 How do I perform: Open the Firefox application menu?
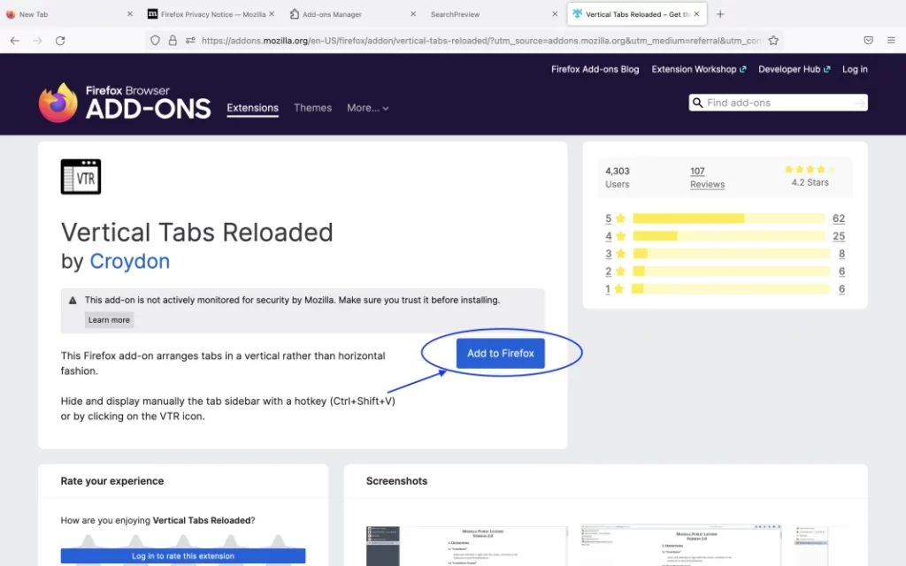[891, 41]
